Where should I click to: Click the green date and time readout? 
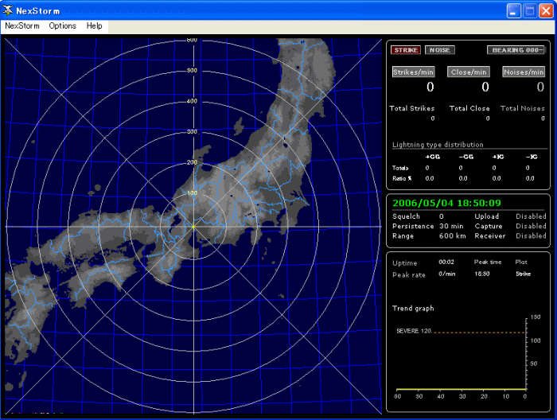pyautogui.click(x=446, y=203)
